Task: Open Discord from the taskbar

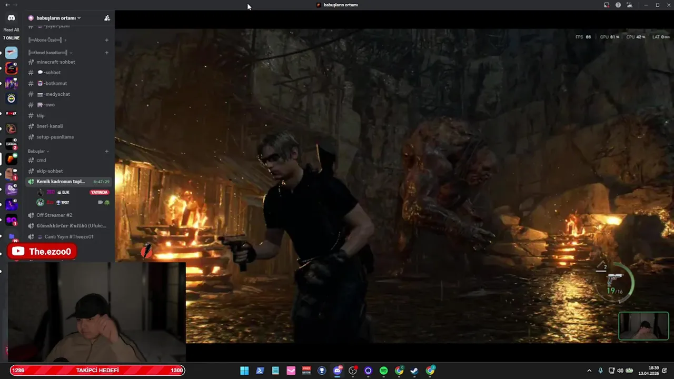Action: coord(338,371)
